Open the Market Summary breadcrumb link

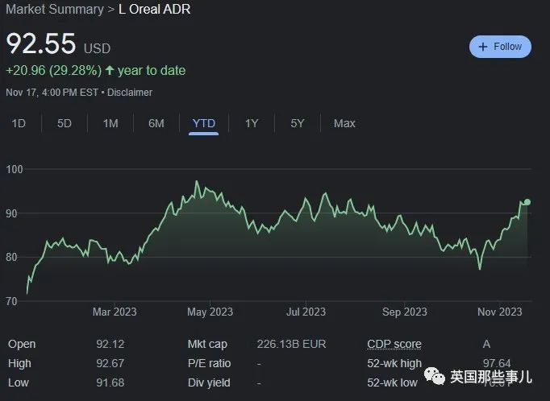[55, 9]
